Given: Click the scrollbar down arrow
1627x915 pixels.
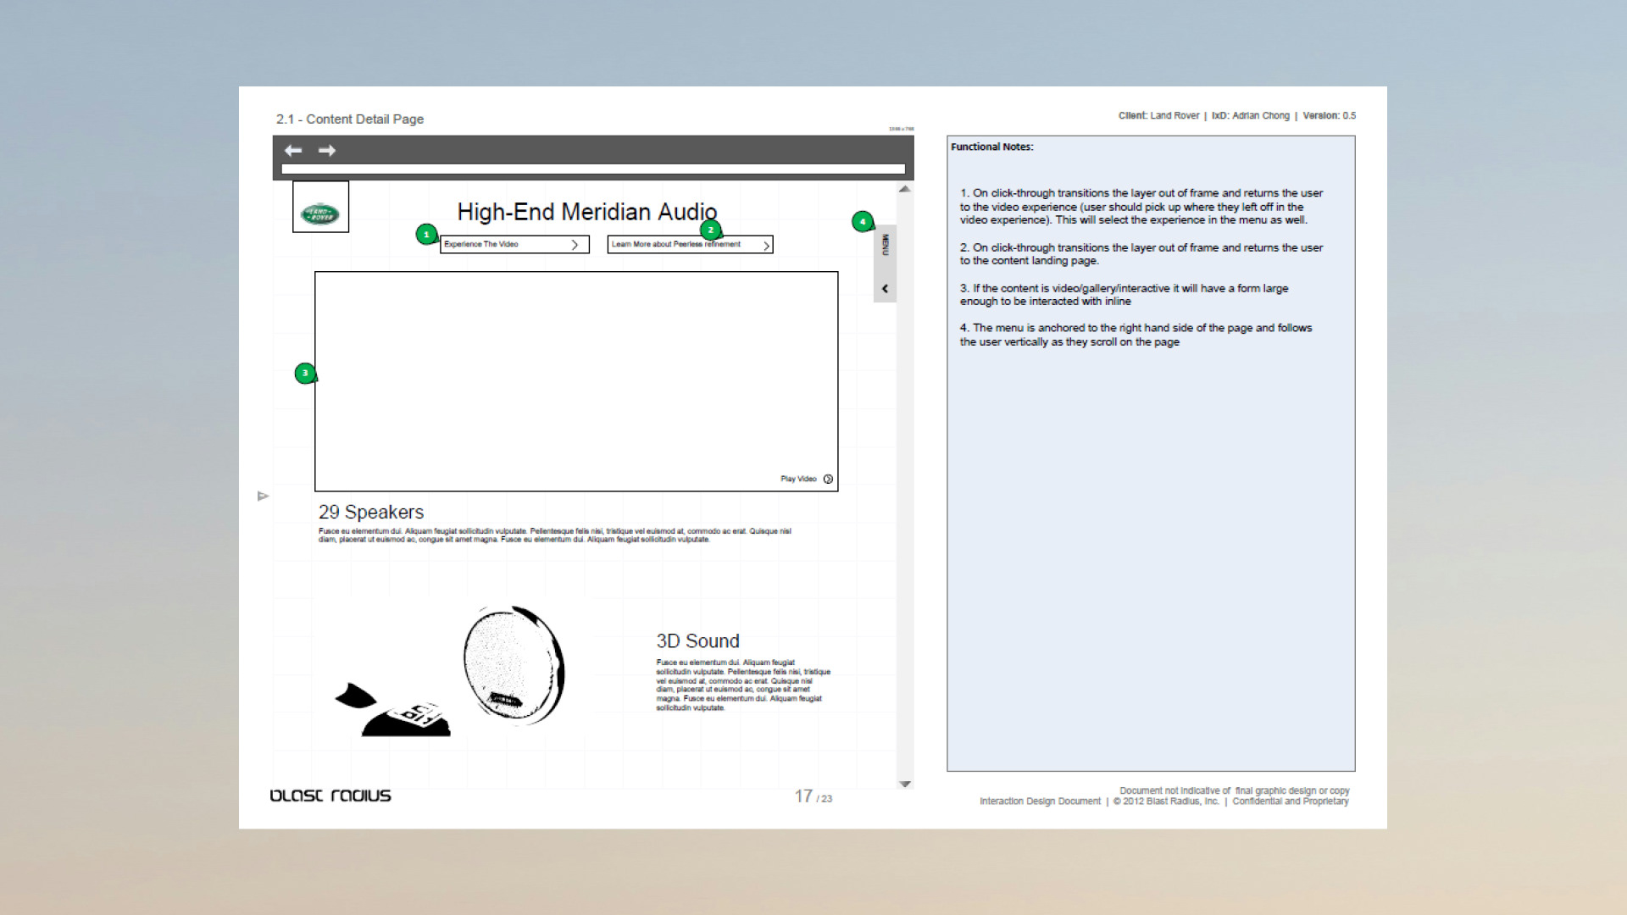Looking at the screenshot, I should point(905,784).
